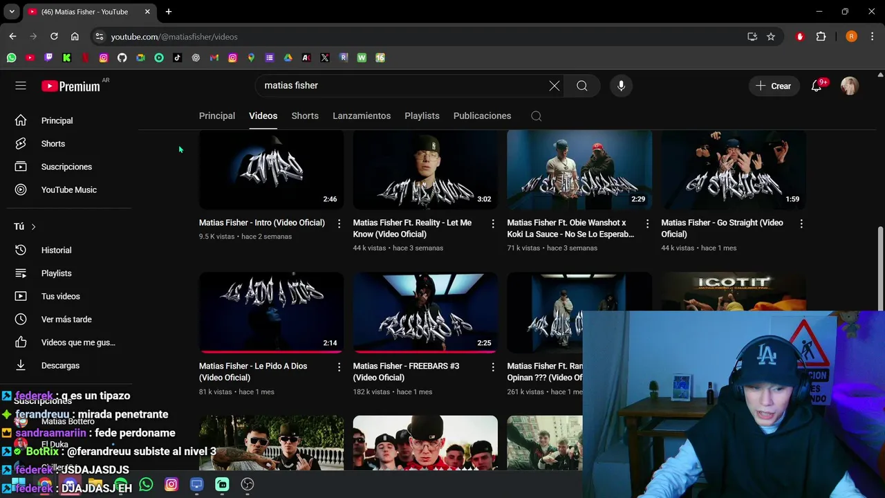Viewport: 885px width, 498px height.
Task: Search within the channel using the tab magnifier
Action: point(537,116)
